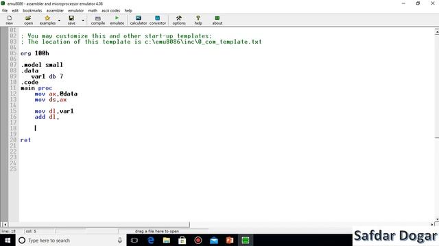
Task: Open the Mail app from the taskbar
Action: click(x=214, y=240)
